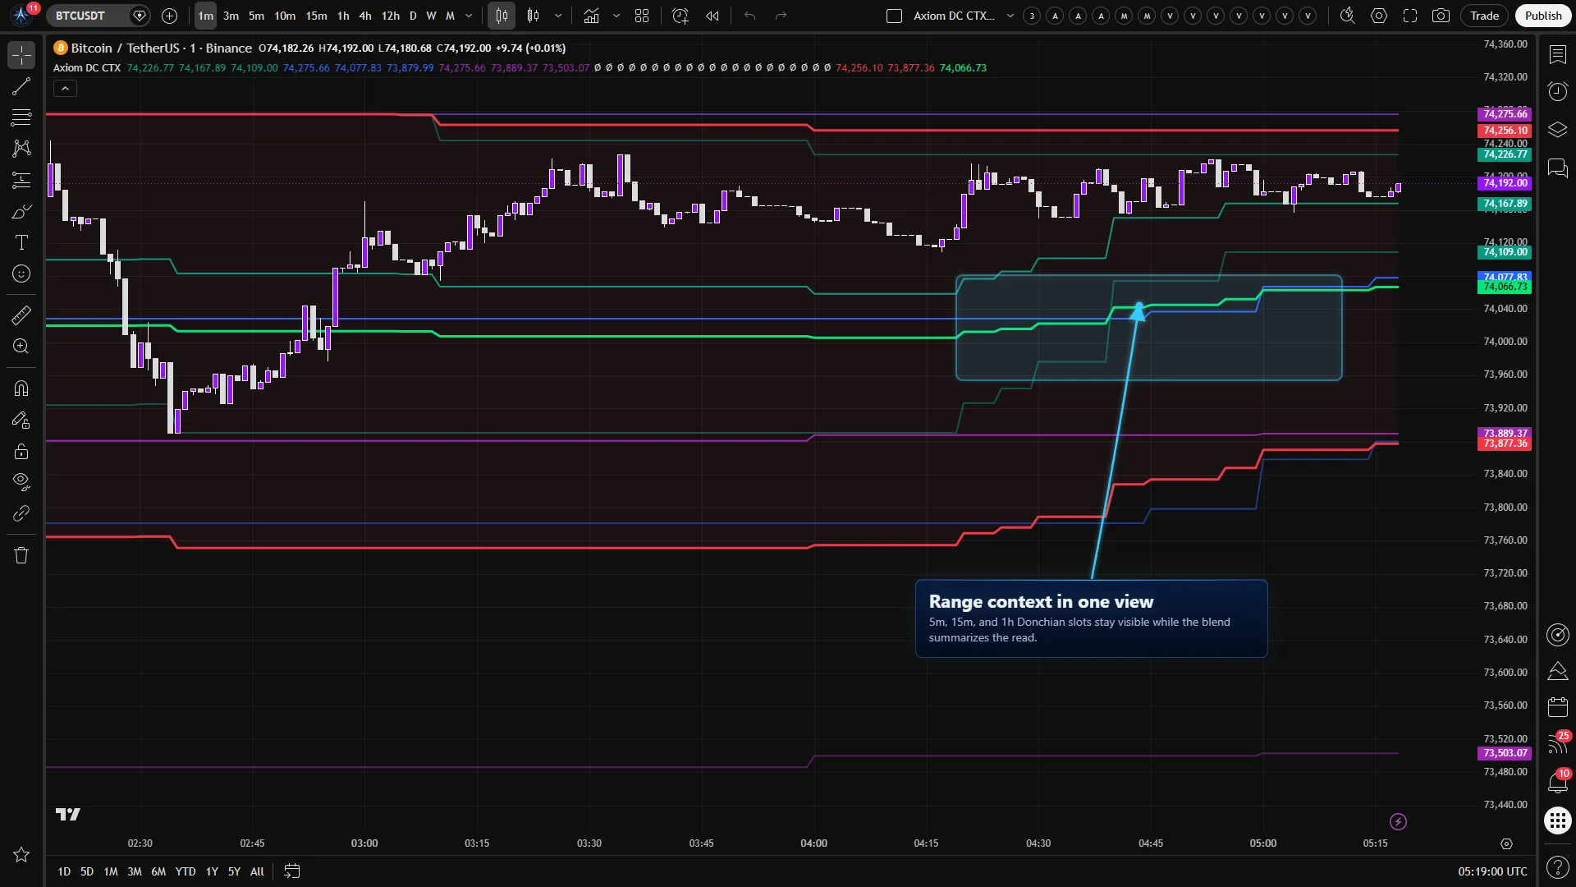Switch to the 4h timeframe
Viewport: 1576px width, 887px height.
pos(365,16)
